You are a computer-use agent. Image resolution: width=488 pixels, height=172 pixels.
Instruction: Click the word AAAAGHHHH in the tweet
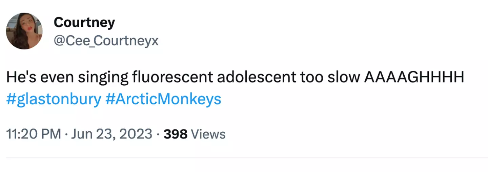[x=414, y=78]
